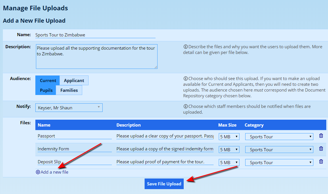Expand Category dropdown for Indemnity Form
Image resolution: width=328 pixels, height=194 pixels.
pyautogui.click(x=279, y=150)
